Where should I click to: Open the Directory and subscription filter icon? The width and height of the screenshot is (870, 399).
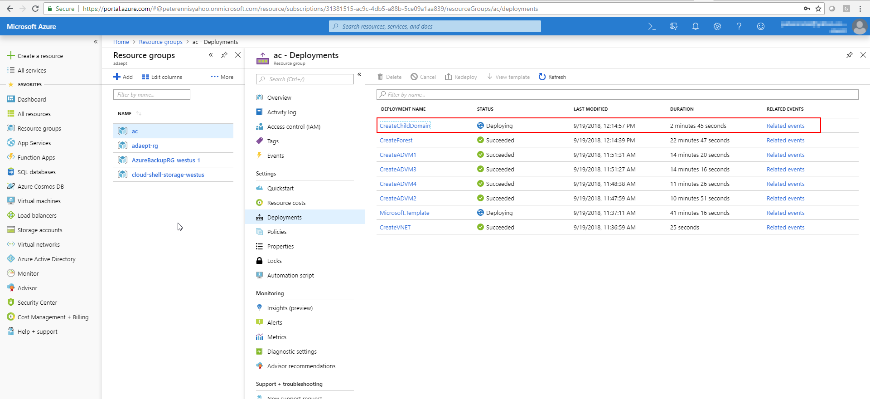pyautogui.click(x=674, y=26)
